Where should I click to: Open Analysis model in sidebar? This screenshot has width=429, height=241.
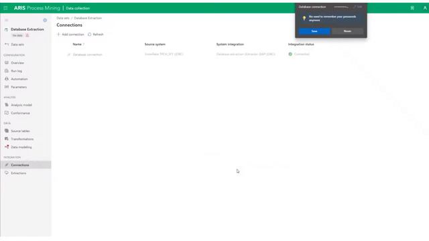coord(21,105)
